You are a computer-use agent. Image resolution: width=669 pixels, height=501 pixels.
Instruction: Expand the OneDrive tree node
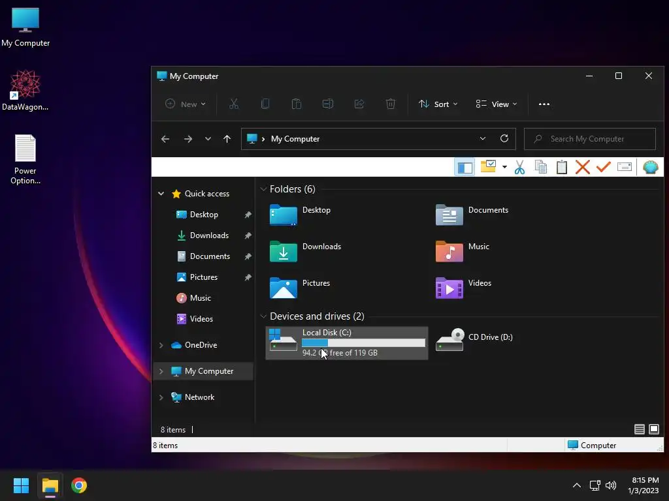coord(161,345)
